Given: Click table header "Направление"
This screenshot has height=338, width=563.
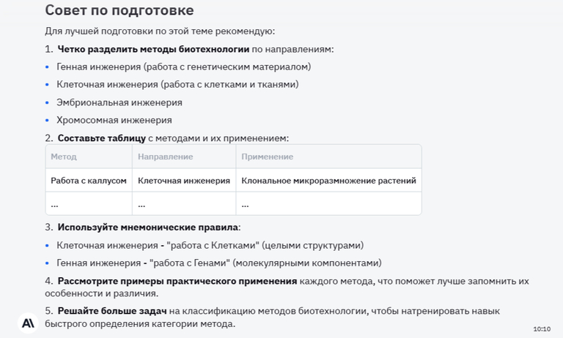Looking at the screenshot, I should point(165,157).
